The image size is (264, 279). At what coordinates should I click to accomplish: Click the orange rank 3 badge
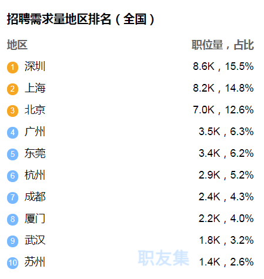pos(12,111)
